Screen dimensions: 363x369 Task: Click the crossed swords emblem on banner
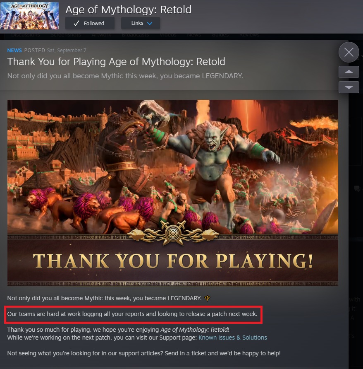click(x=173, y=233)
